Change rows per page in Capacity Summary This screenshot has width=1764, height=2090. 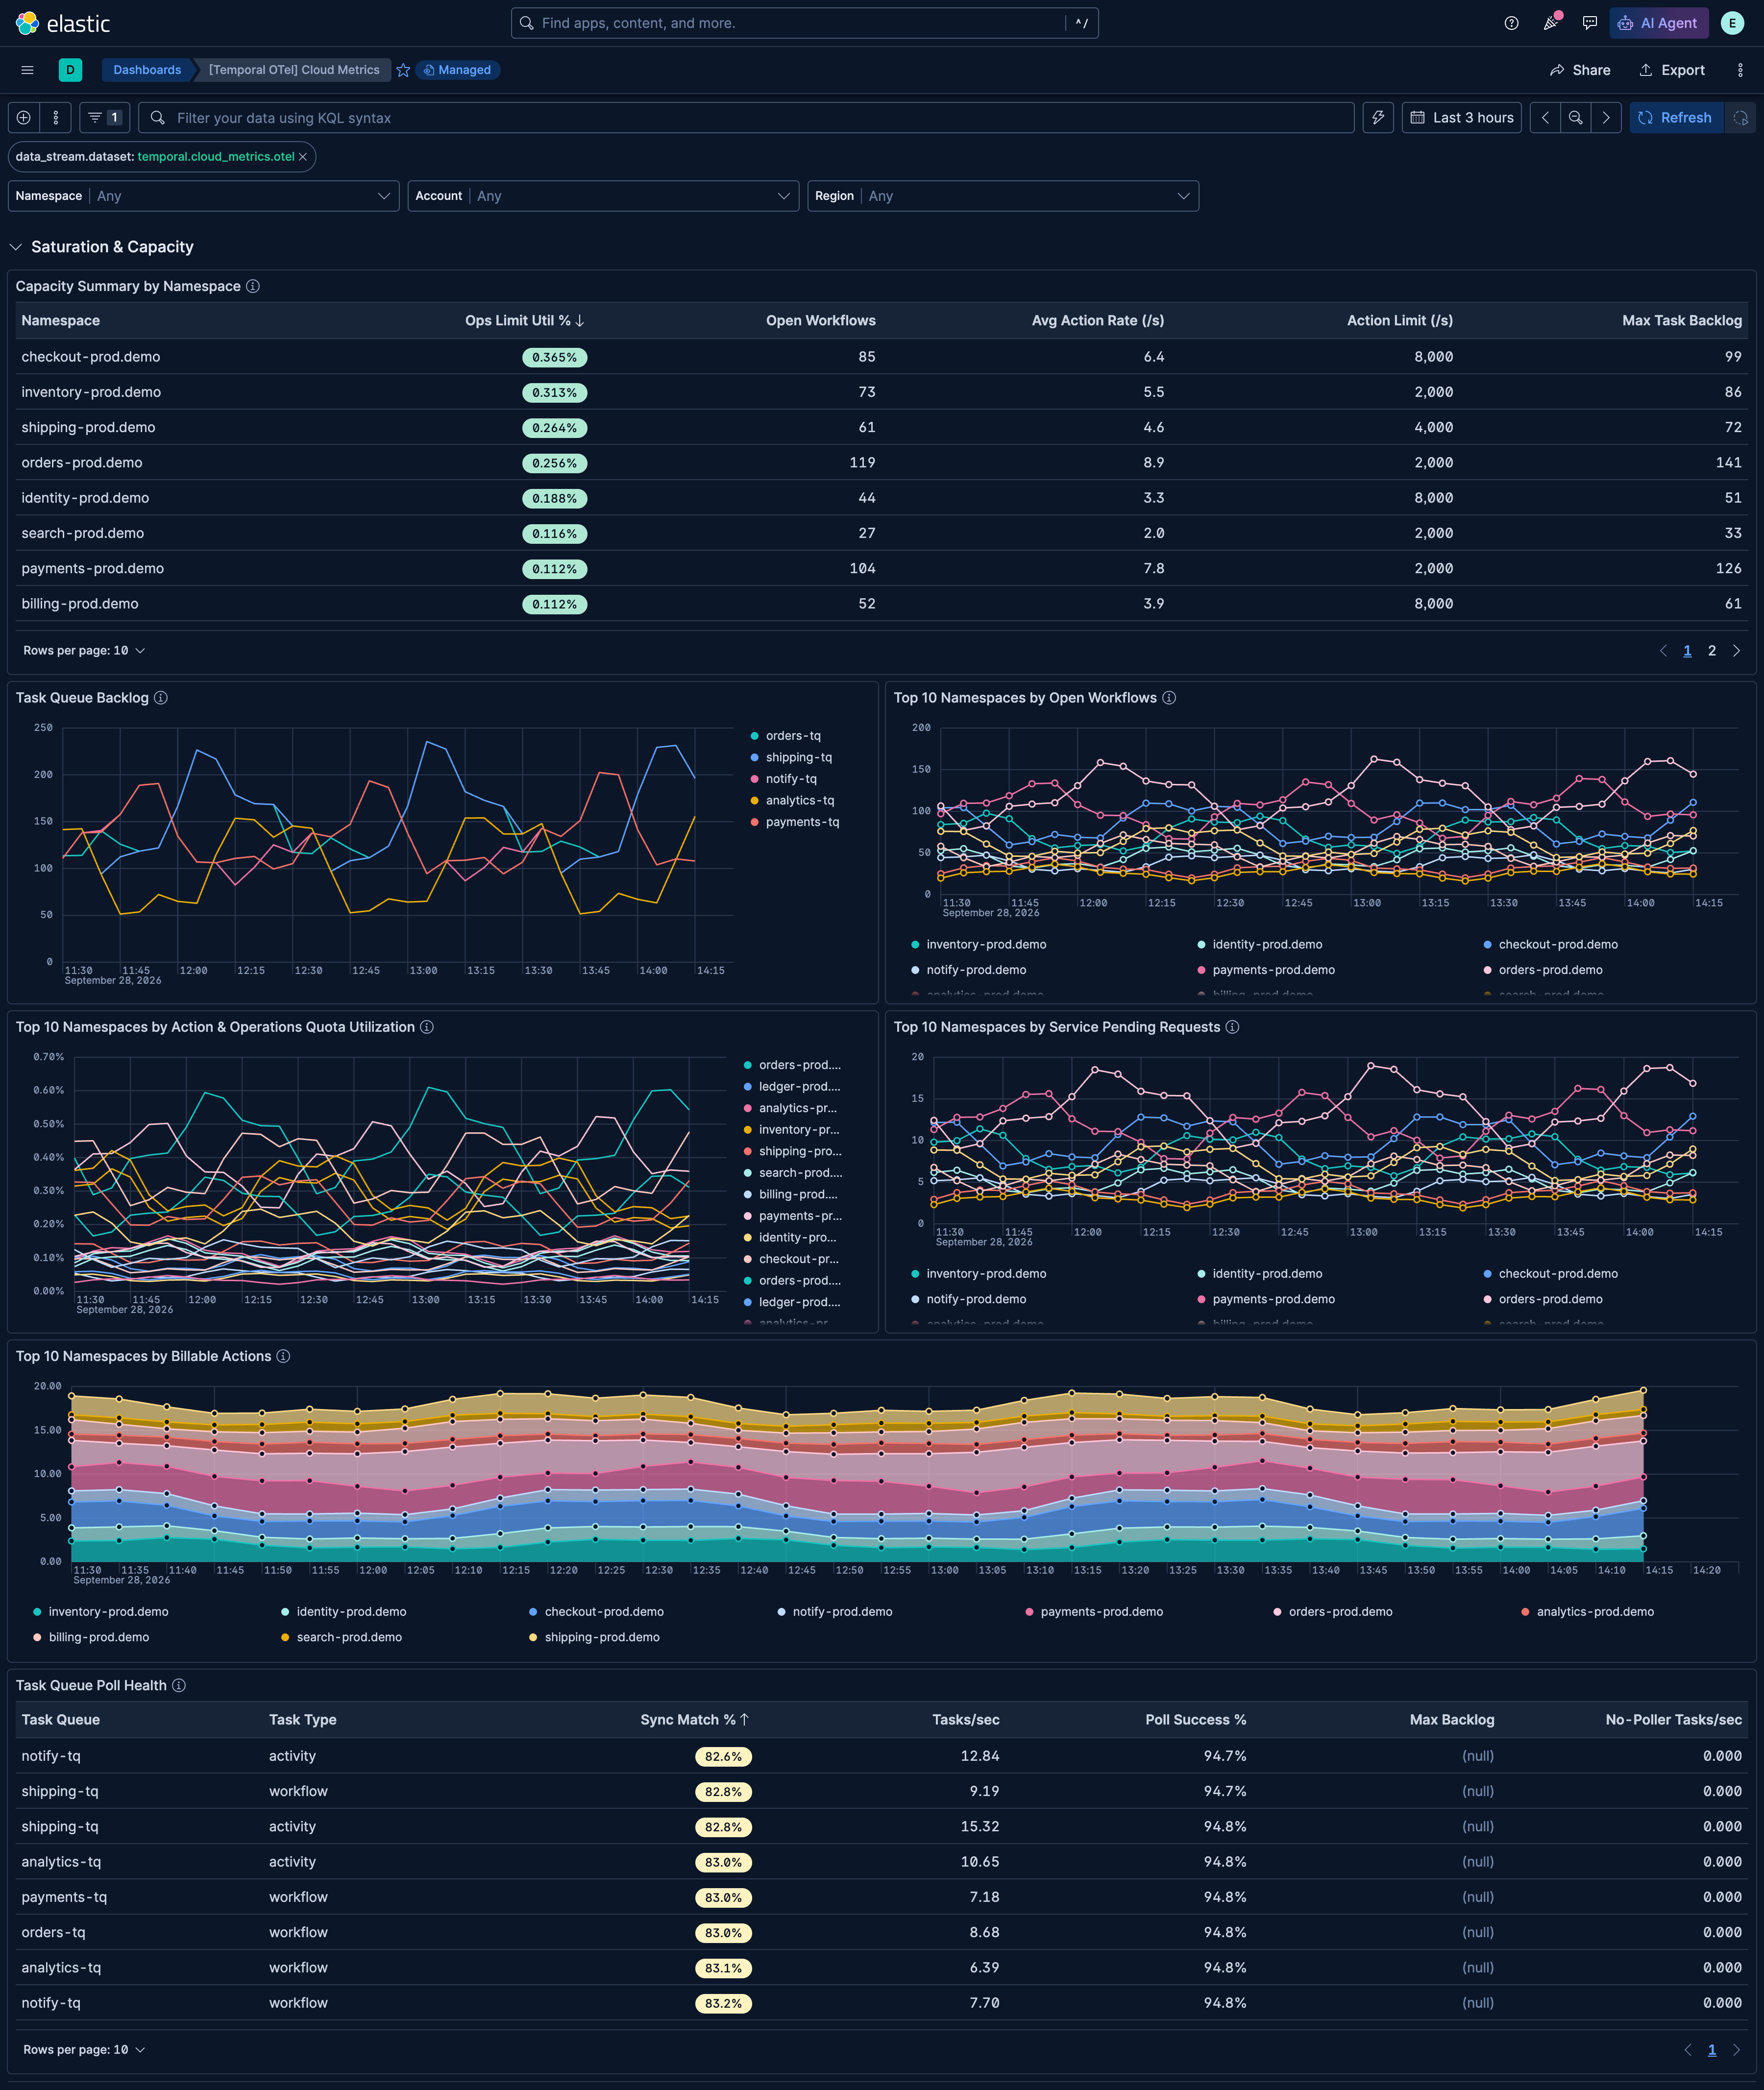coord(85,651)
